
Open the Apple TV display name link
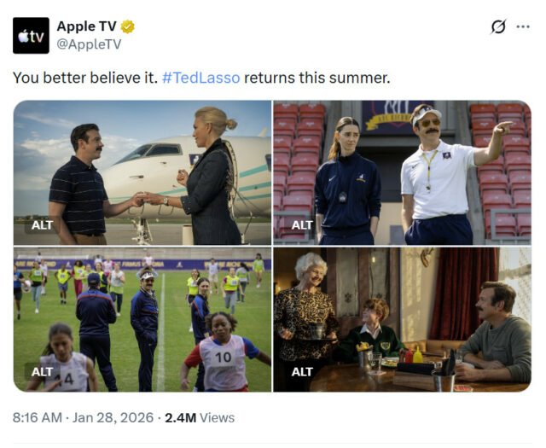[86, 26]
